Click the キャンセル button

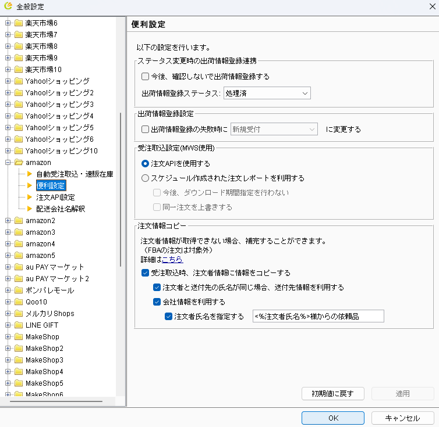pos(402,418)
